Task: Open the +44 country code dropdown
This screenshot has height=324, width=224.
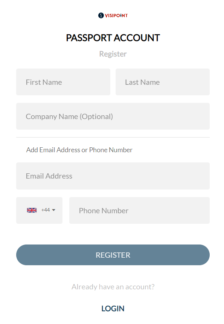Action: 39,210
